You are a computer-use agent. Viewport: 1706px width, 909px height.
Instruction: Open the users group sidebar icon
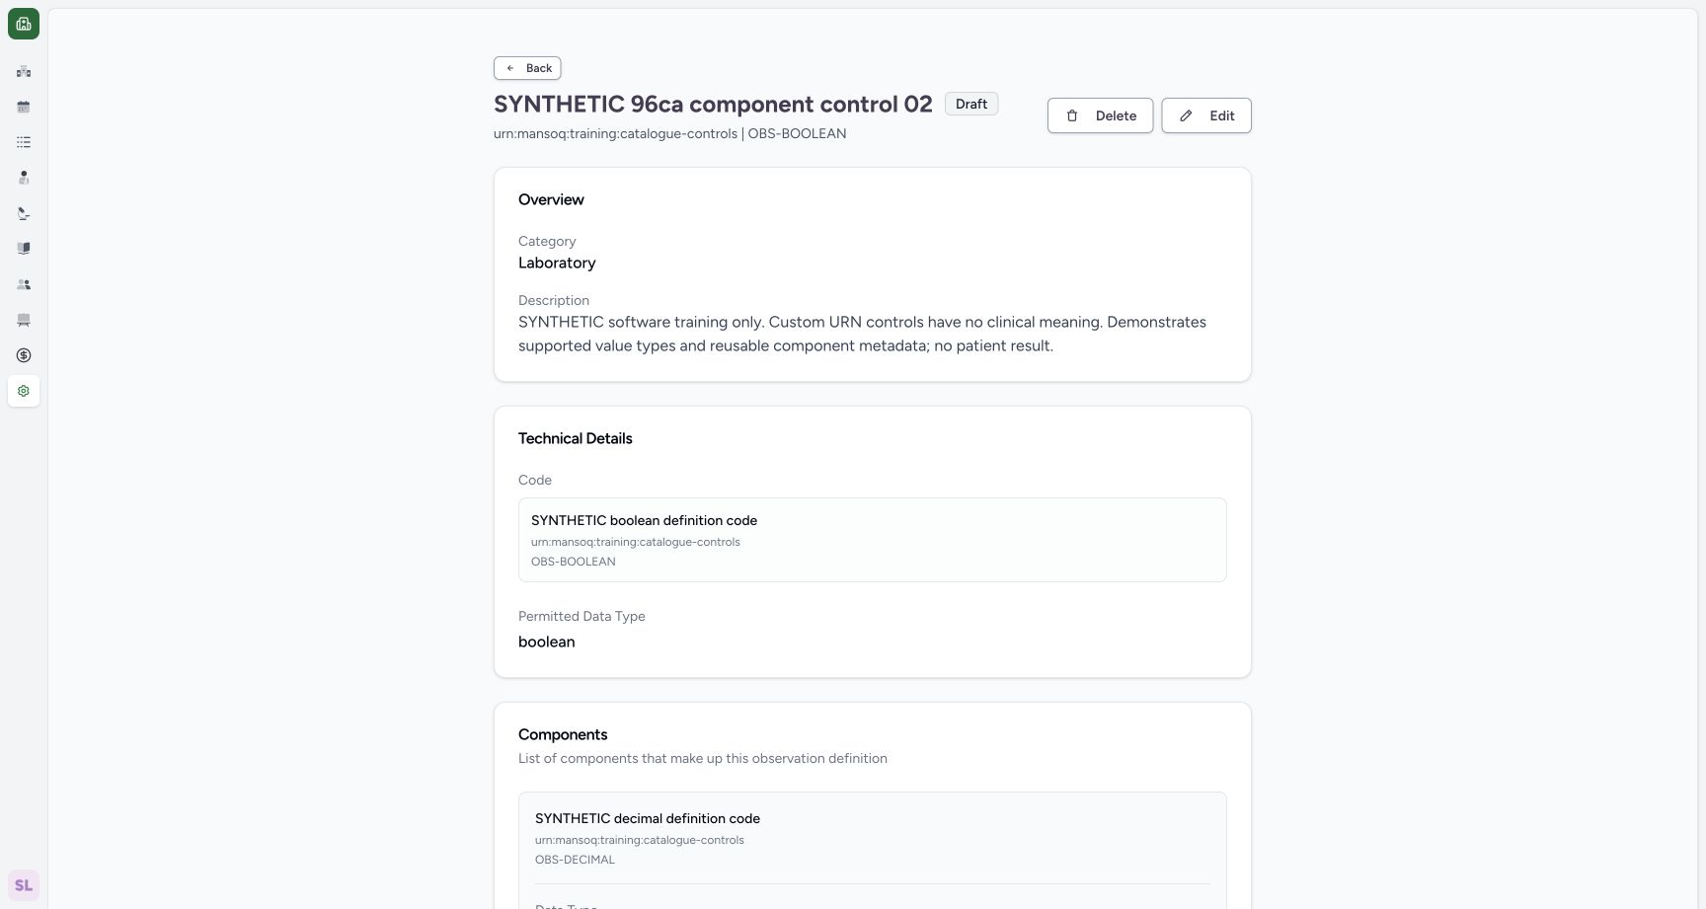coord(24,284)
